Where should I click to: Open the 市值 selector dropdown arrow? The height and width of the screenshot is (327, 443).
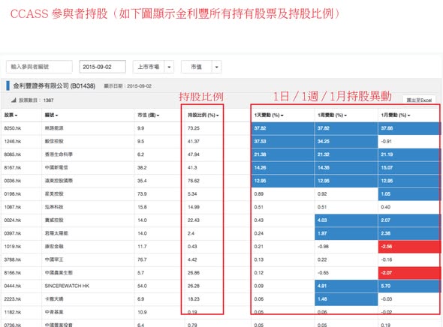[217, 67]
